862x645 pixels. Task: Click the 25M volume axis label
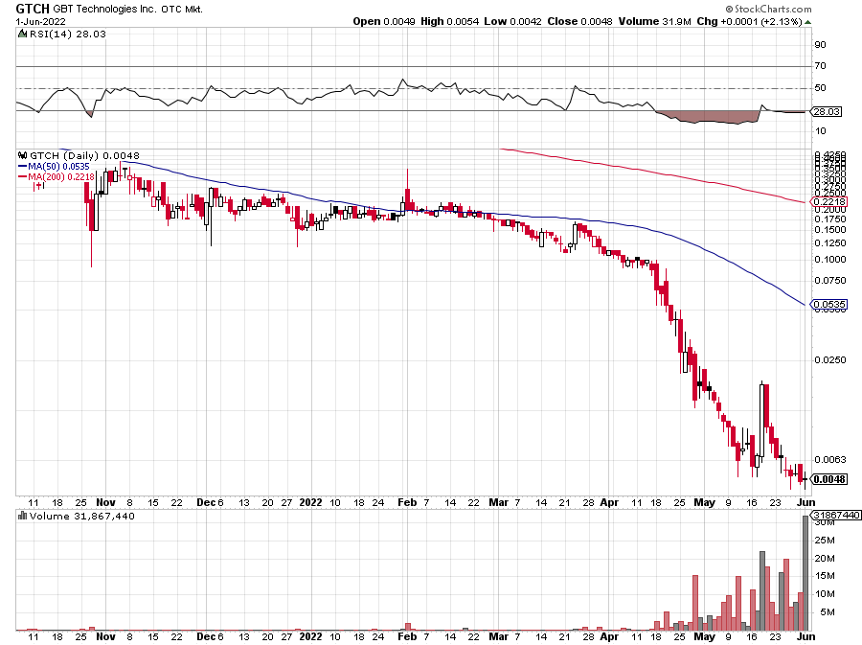click(x=825, y=540)
